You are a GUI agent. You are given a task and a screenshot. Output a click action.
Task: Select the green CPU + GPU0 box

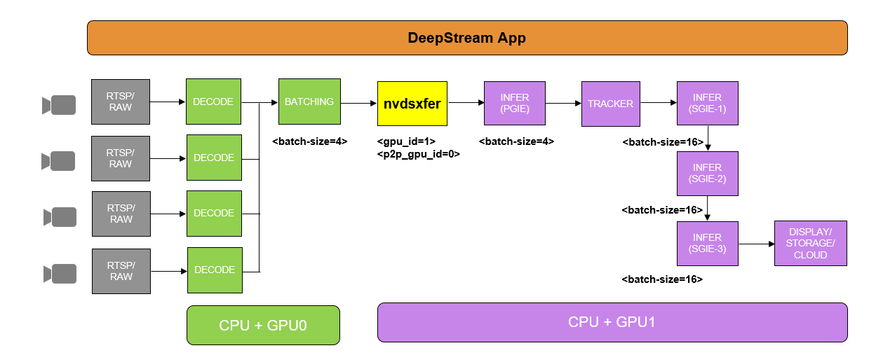click(x=263, y=325)
